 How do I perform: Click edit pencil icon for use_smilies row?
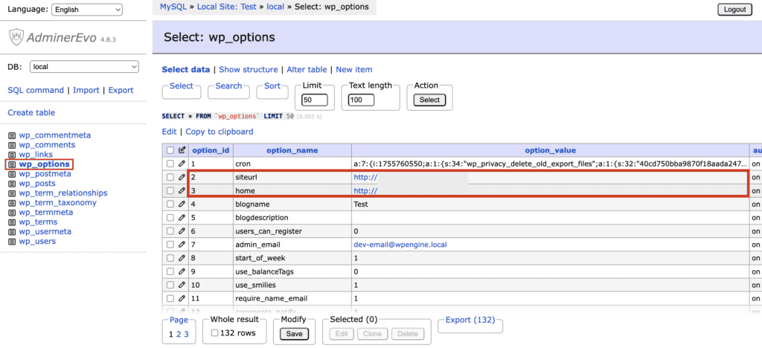tap(182, 285)
